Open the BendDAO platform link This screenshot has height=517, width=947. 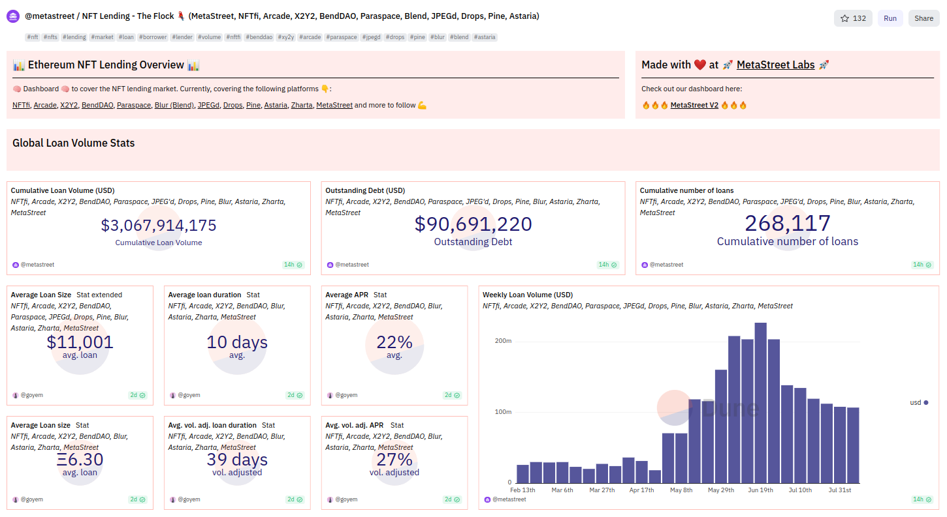[98, 105]
